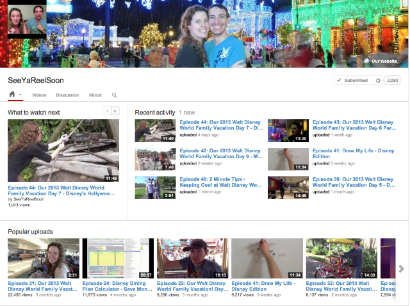
Task: Click the Recent activity heading
Action: [155, 113]
